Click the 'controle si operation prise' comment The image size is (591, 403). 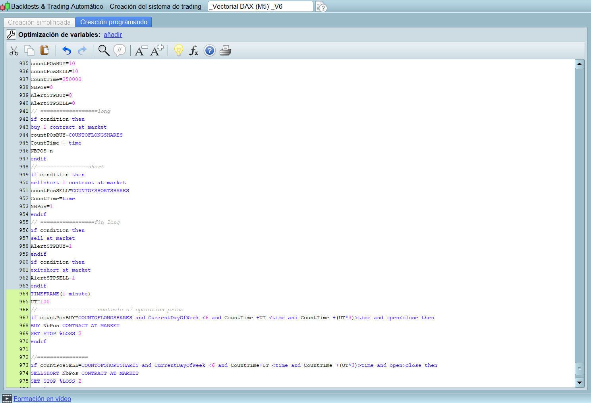click(107, 310)
